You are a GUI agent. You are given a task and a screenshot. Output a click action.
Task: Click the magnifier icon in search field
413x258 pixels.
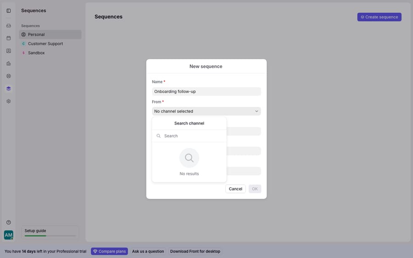click(159, 136)
